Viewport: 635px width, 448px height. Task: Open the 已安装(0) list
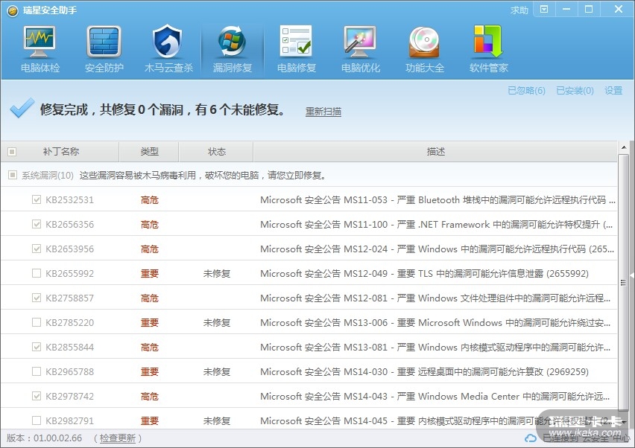[575, 91]
